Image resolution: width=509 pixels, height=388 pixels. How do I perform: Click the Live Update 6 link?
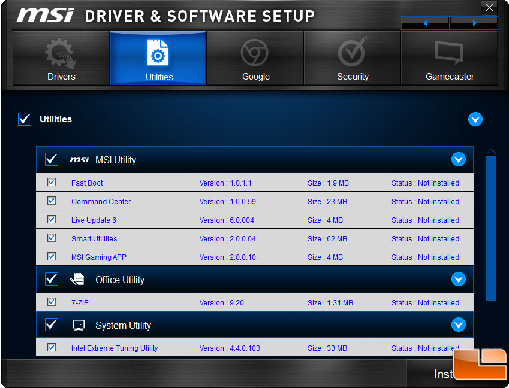[x=94, y=220]
